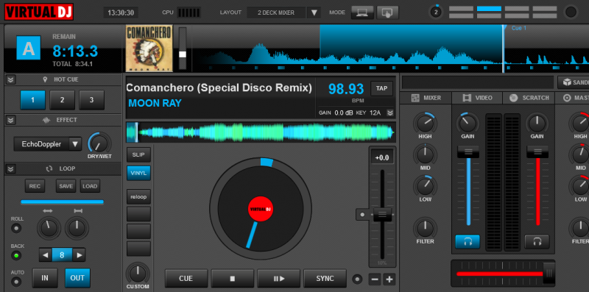589x292 pixels.
Task: Click the crossfader slider handle
Action: pos(549,274)
